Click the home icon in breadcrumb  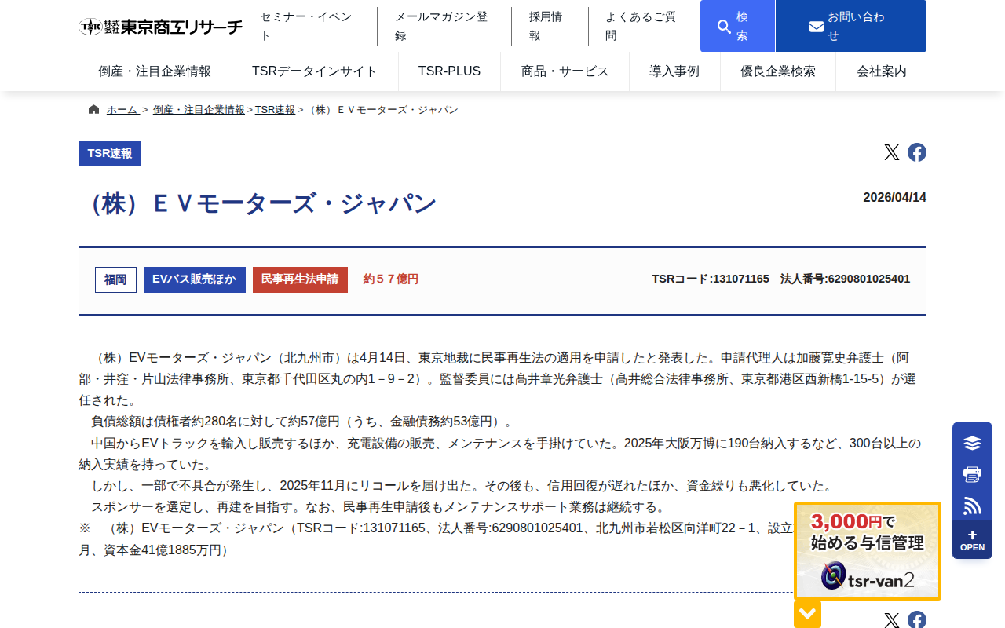(x=94, y=110)
